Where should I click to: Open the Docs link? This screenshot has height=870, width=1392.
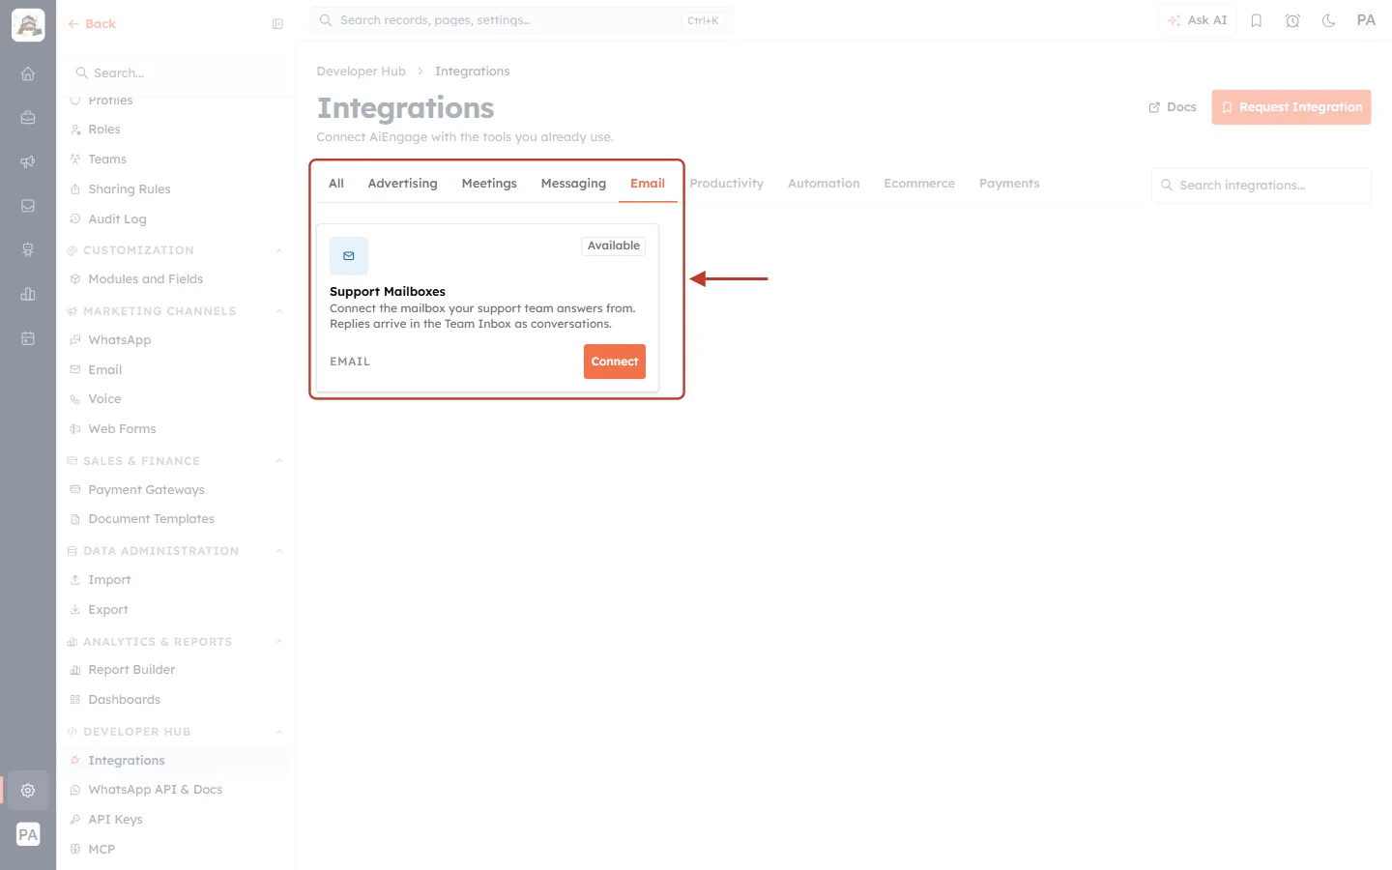[1173, 107]
